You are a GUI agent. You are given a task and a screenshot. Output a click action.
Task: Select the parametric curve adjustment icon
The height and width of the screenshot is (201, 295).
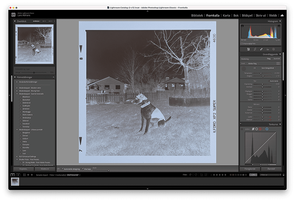pos(253,129)
